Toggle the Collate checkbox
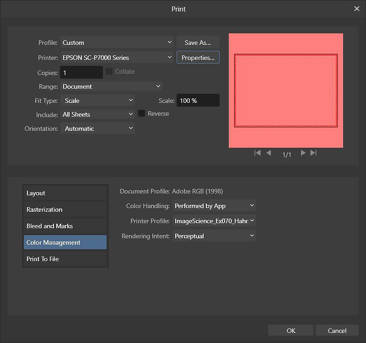This screenshot has height=343, width=366. [109, 71]
